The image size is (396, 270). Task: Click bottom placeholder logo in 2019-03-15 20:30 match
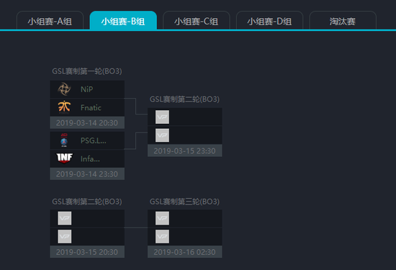click(65, 236)
